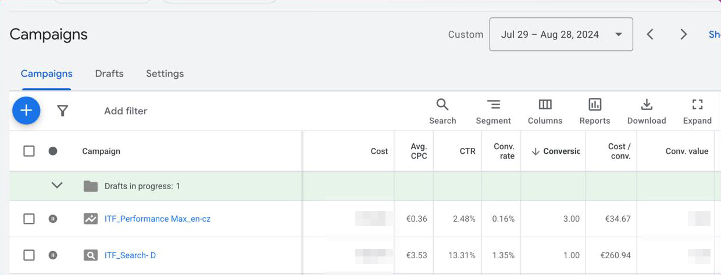Open the ITF_Search- D campaign link
Image resolution: width=721 pixels, height=275 pixels.
130,255
